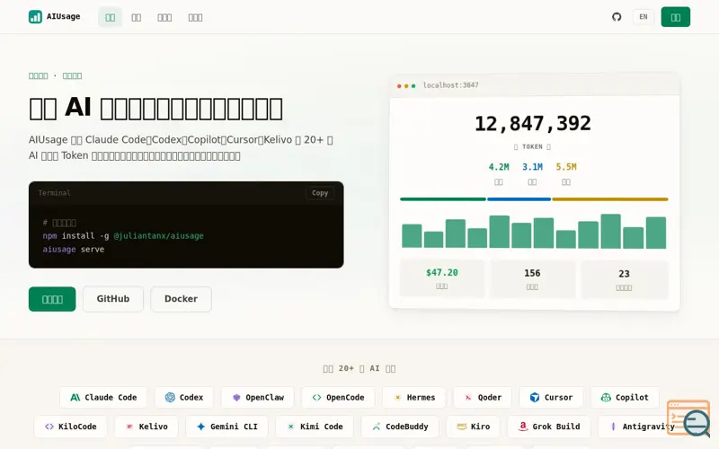Click the green window dot in preview
The image size is (719, 449).
pyautogui.click(x=413, y=85)
